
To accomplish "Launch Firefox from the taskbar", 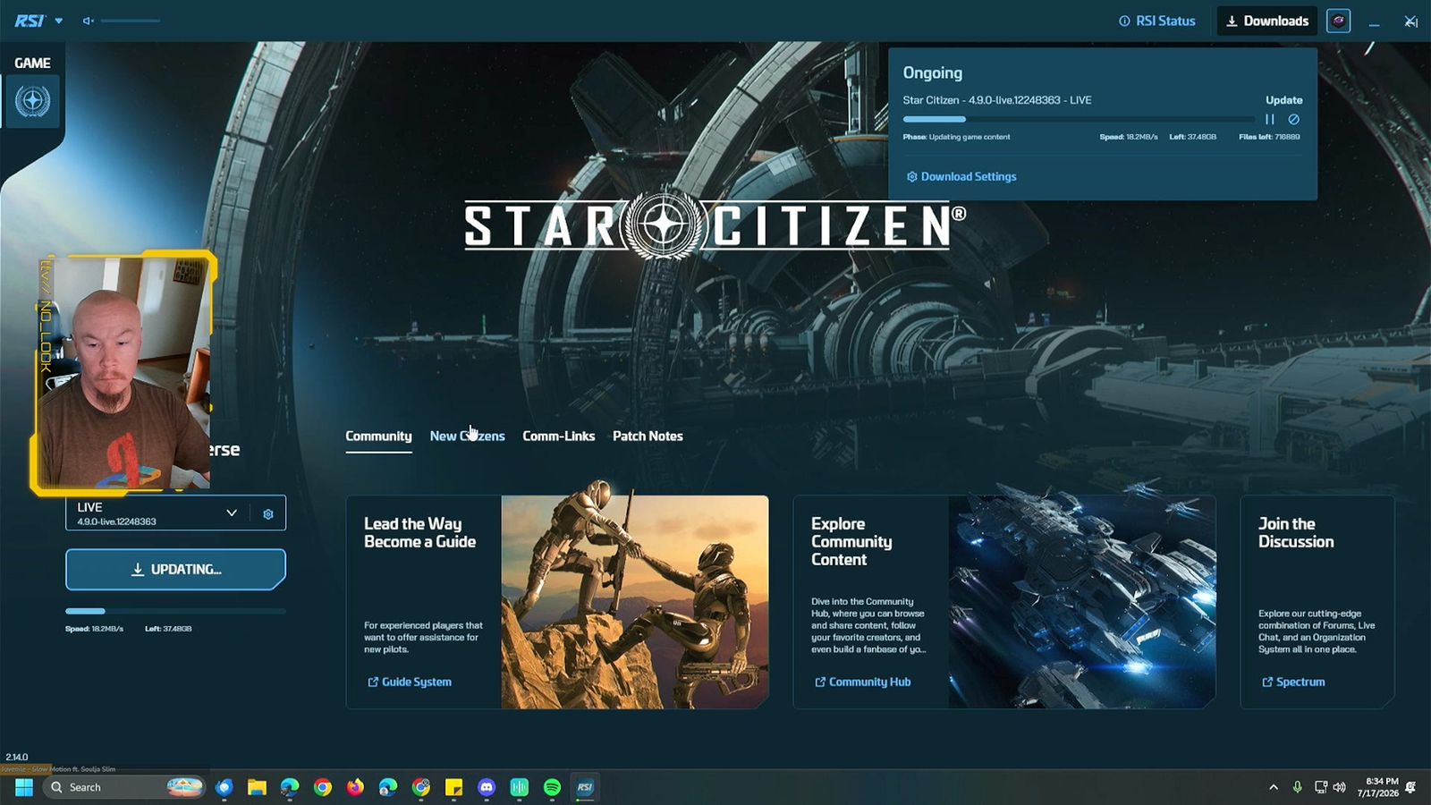I will (355, 787).
